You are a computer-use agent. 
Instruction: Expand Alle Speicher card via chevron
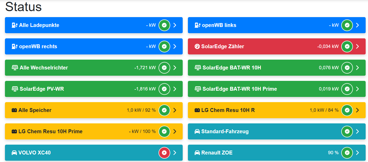click(x=175, y=110)
